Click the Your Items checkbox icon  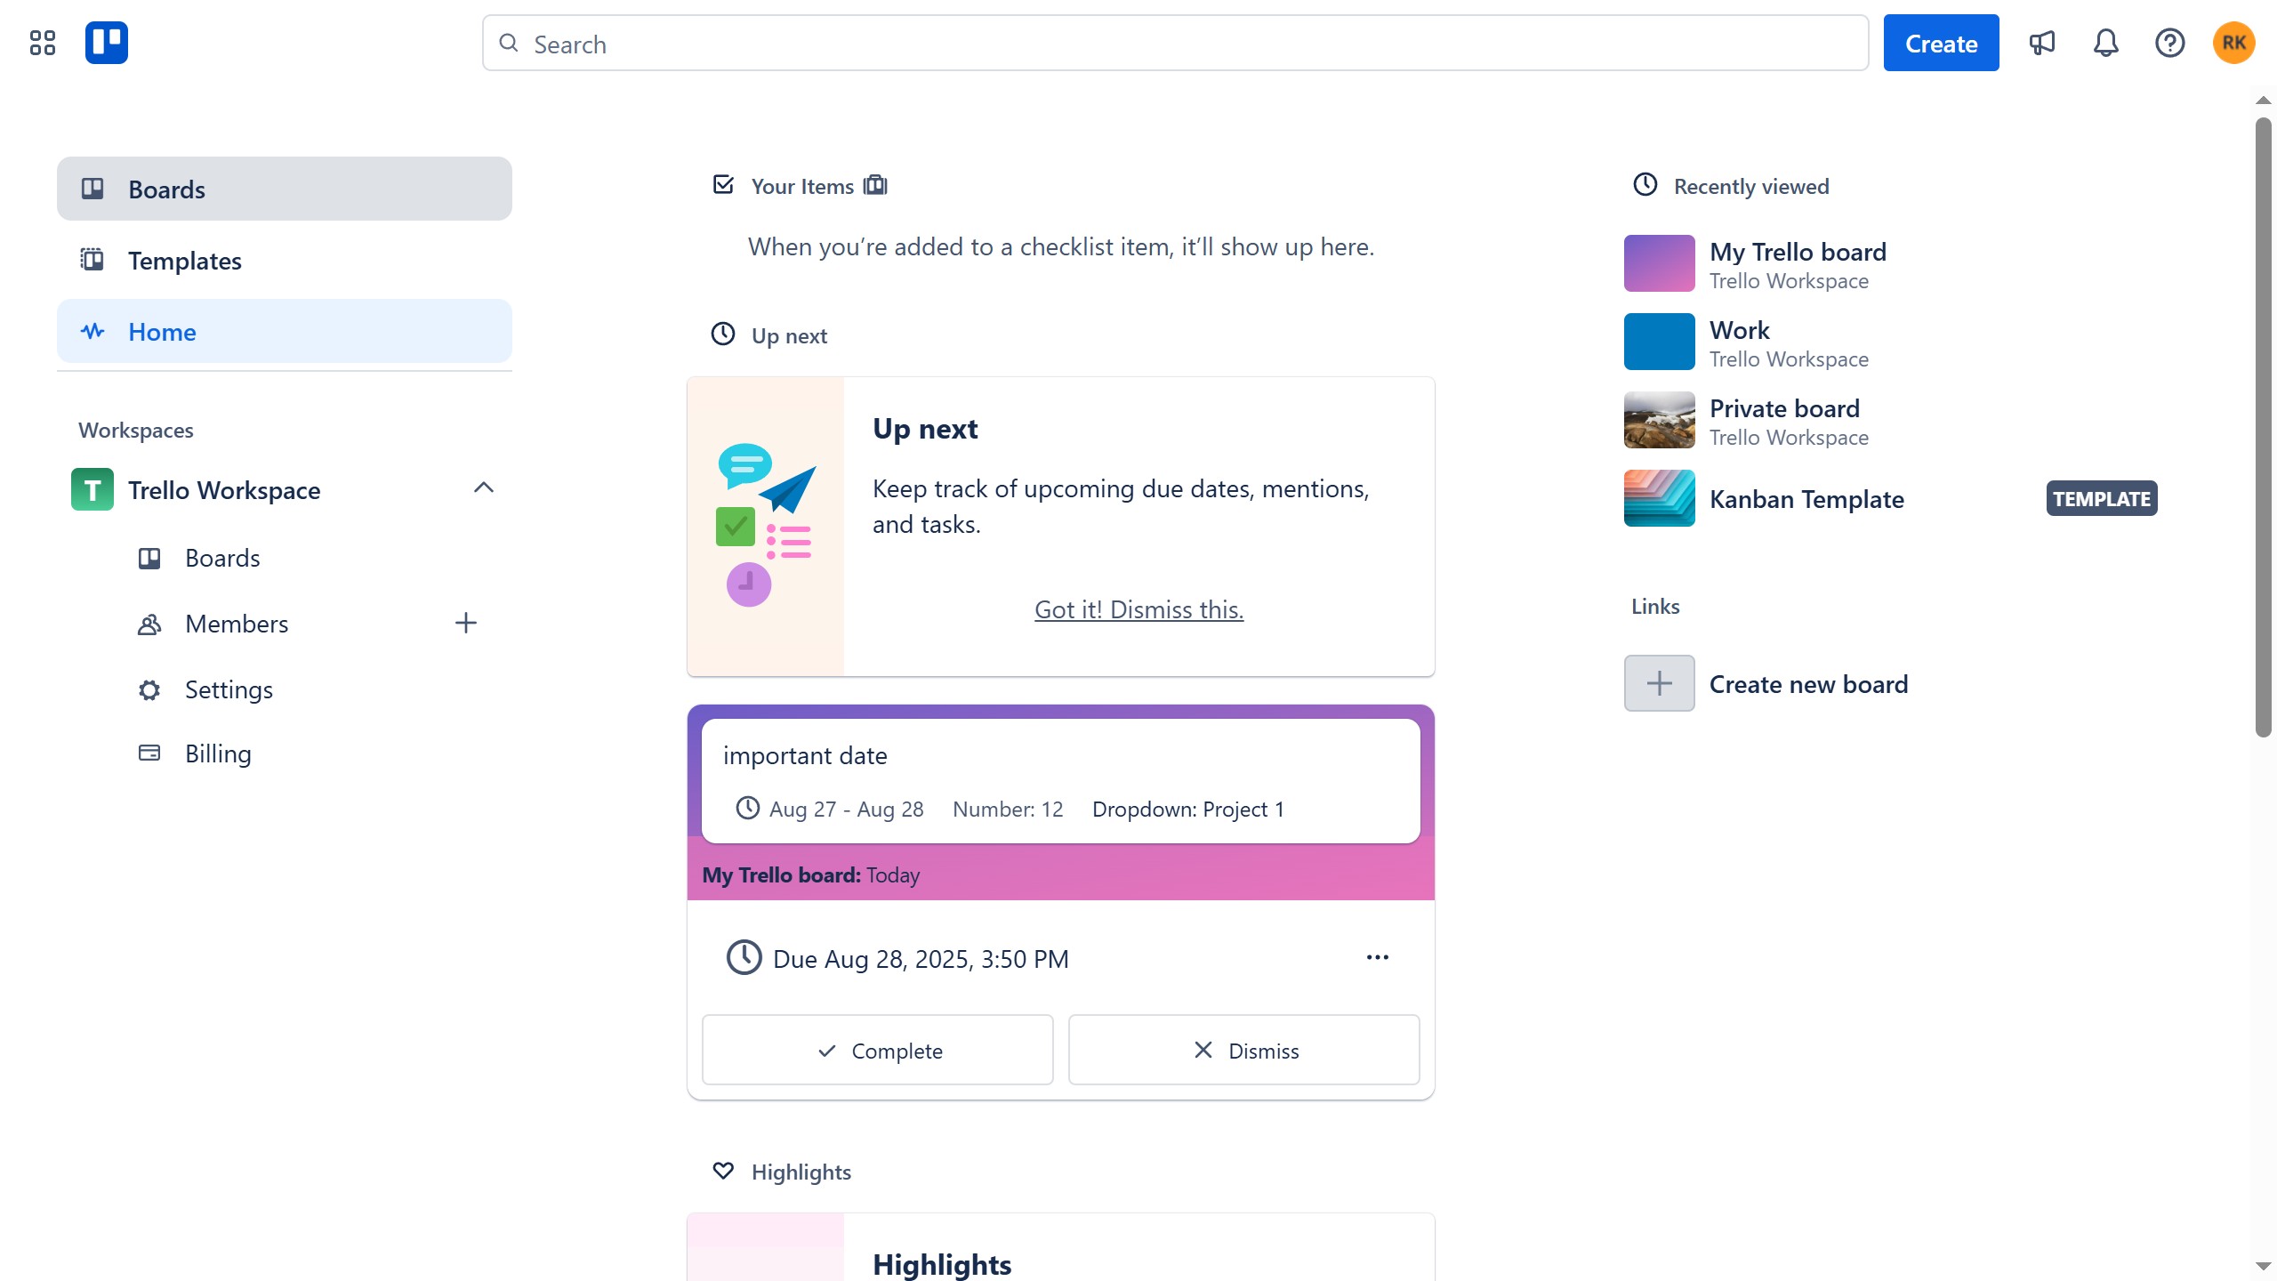click(x=723, y=185)
